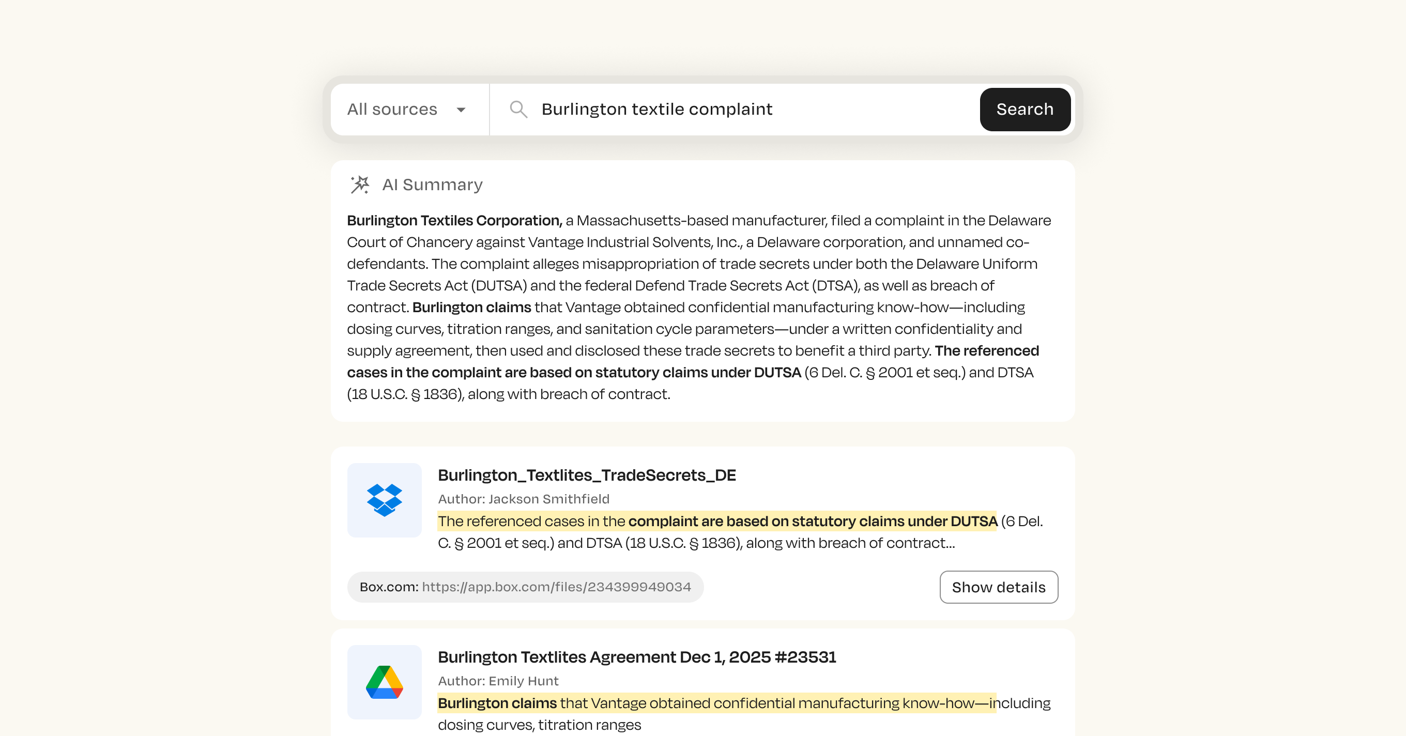Click the Google Drive icon thumbnail
The image size is (1406, 736).
(x=384, y=681)
